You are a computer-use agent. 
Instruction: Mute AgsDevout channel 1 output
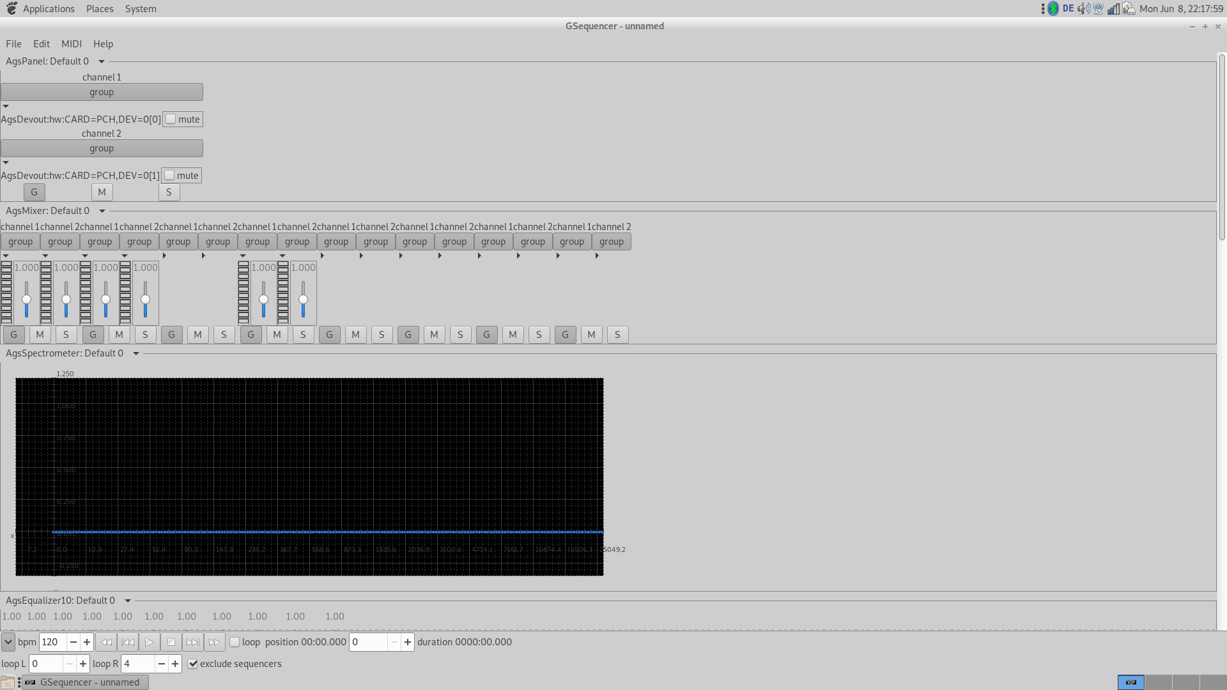(x=171, y=119)
